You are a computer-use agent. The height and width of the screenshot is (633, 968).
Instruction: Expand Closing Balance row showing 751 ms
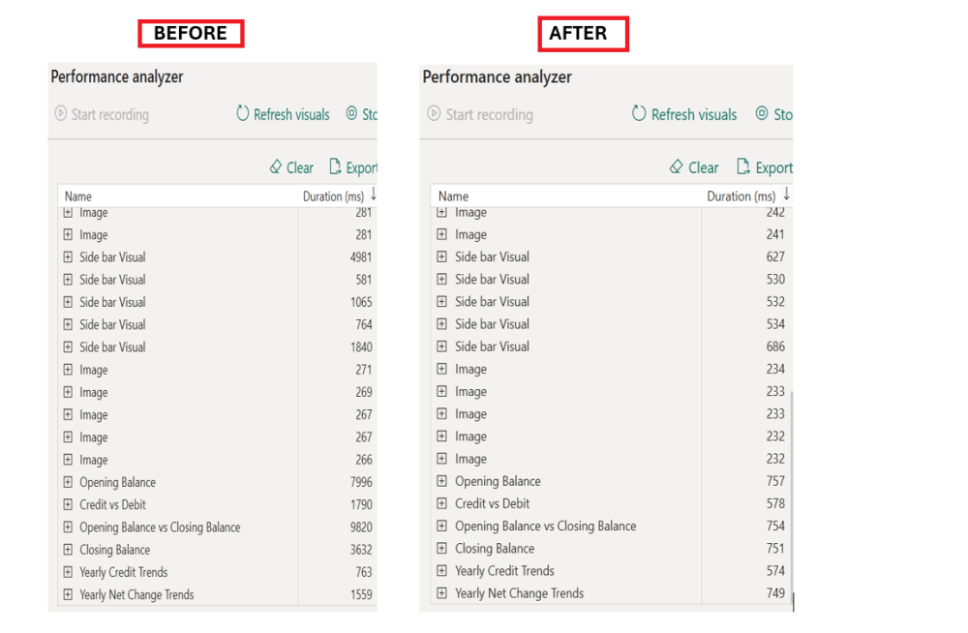441,549
